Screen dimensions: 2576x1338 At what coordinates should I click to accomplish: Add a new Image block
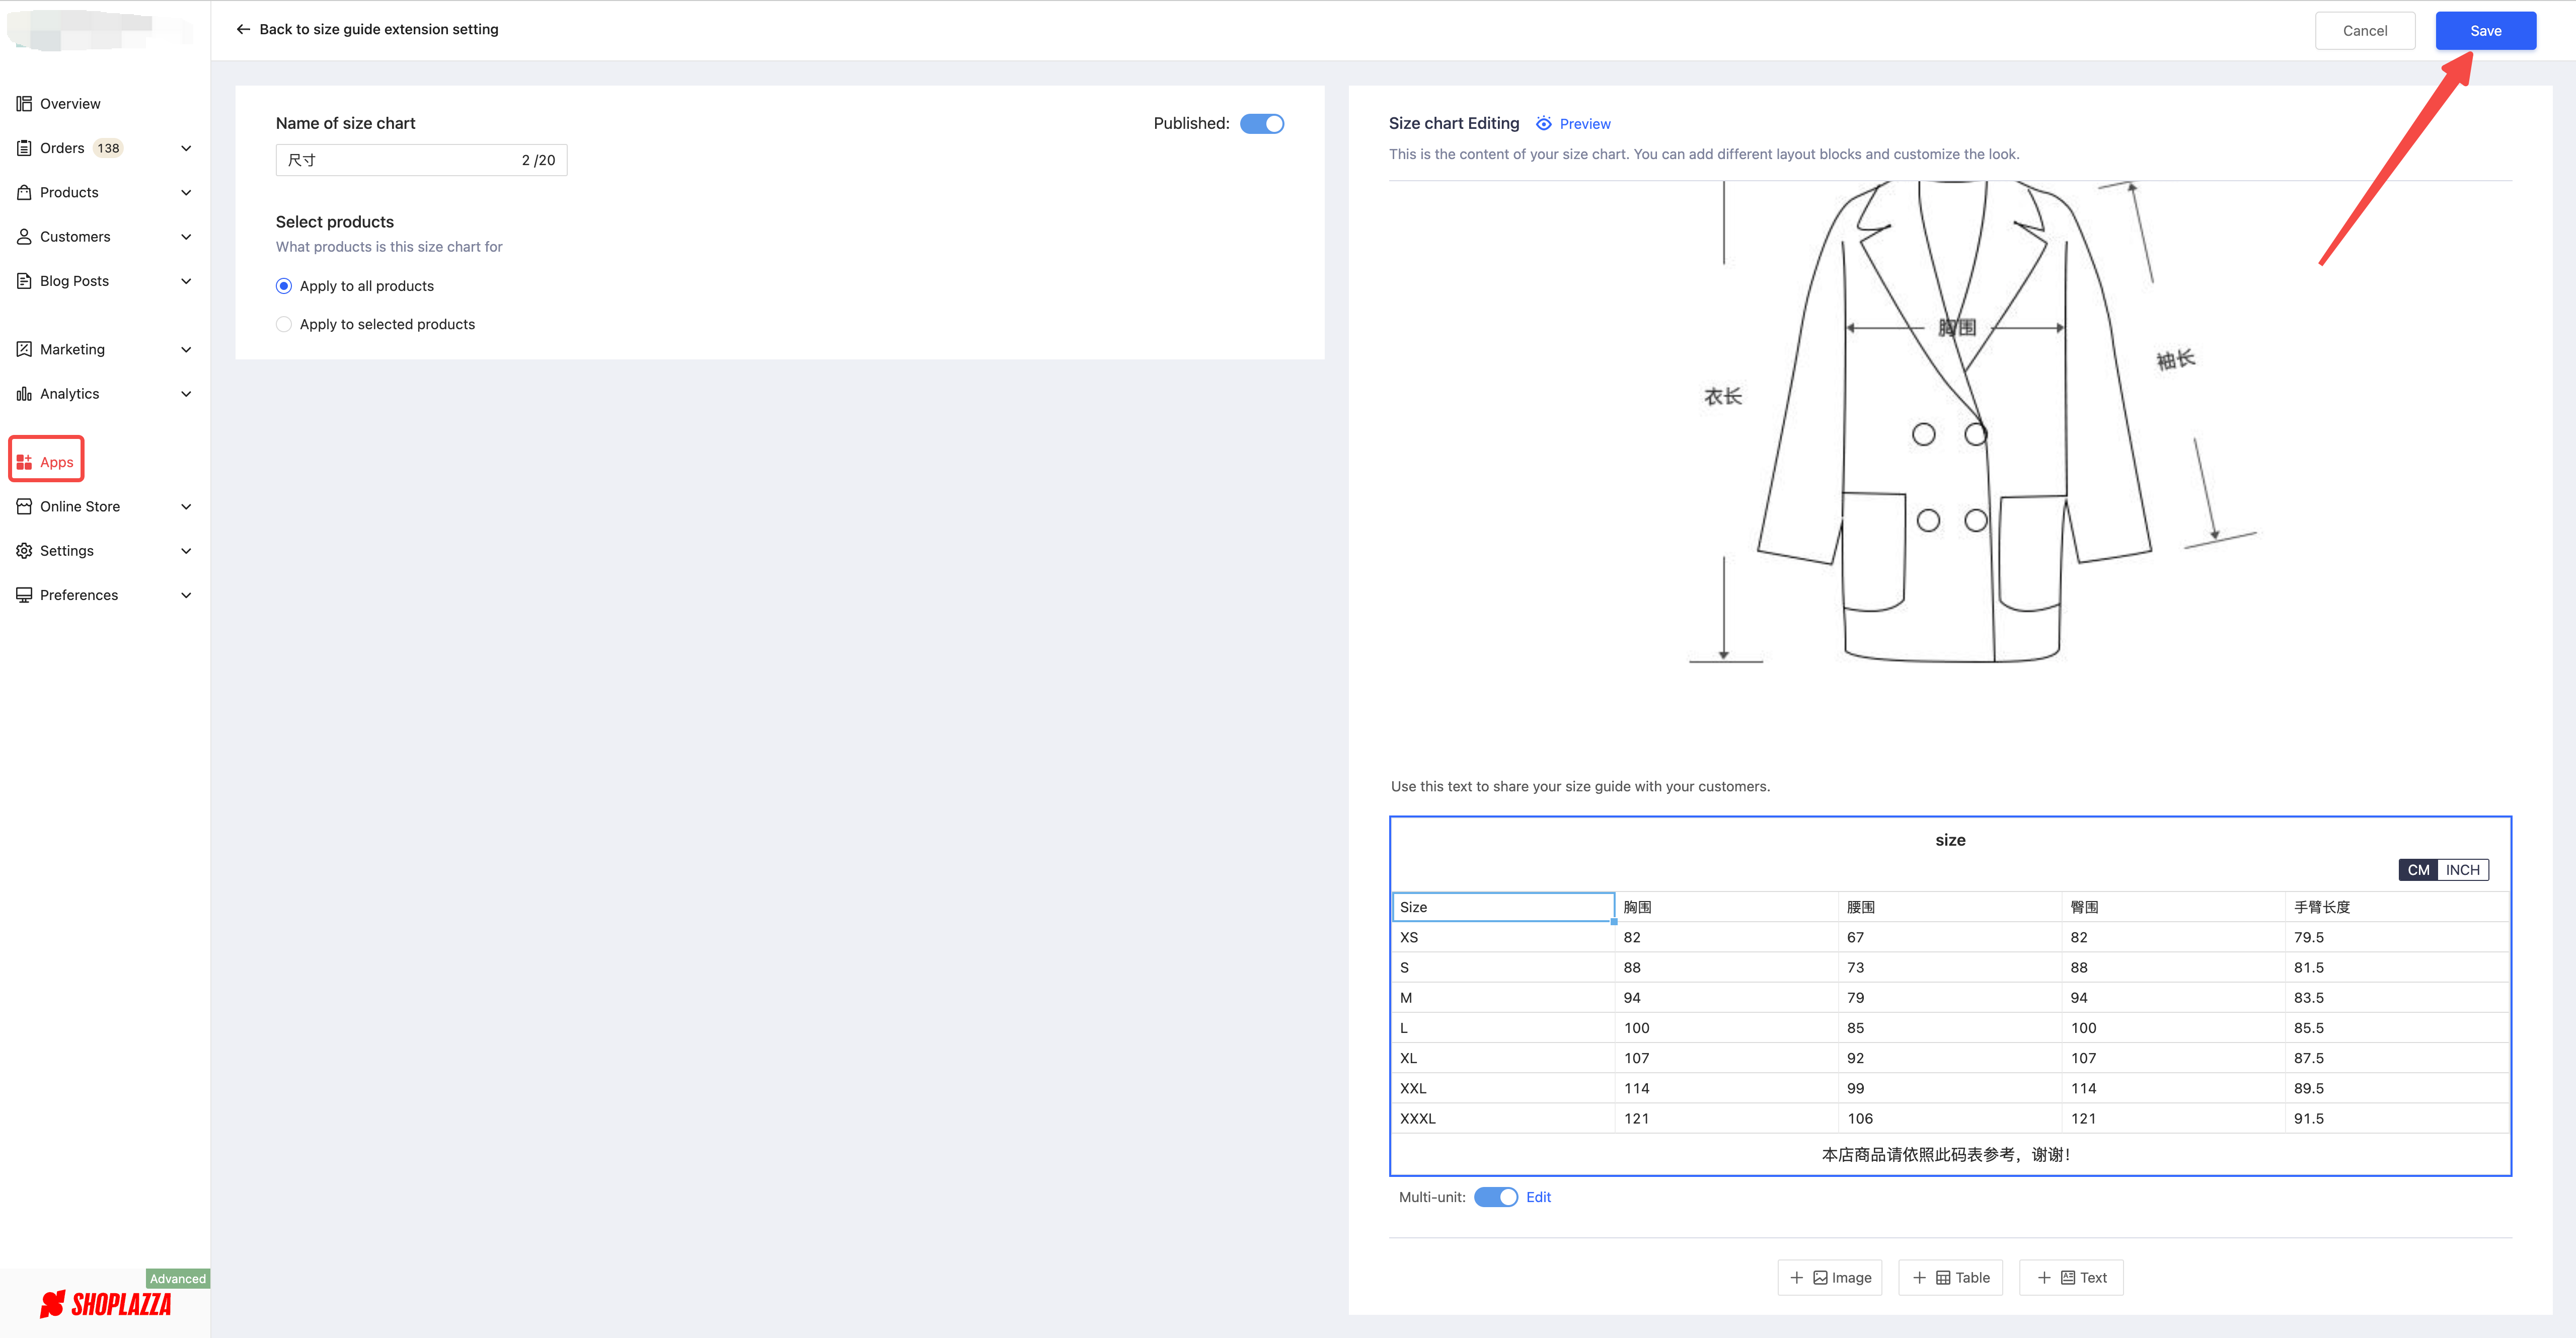point(1829,1278)
